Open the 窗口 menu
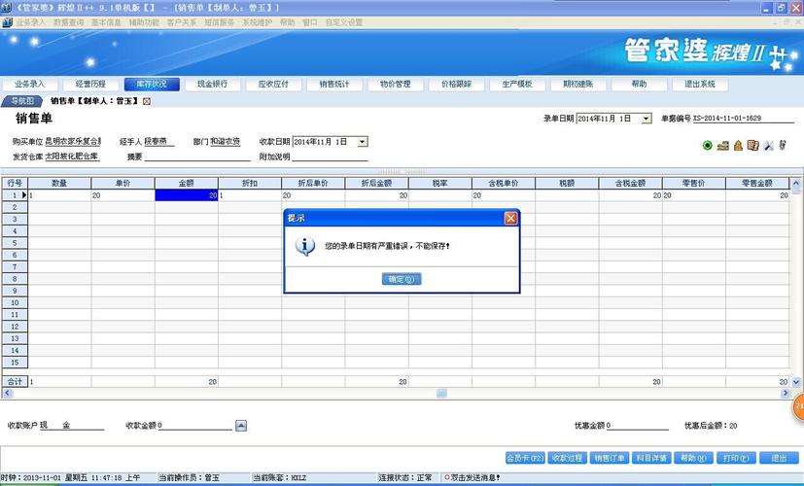This screenshot has height=486, width=804. click(x=310, y=22)
